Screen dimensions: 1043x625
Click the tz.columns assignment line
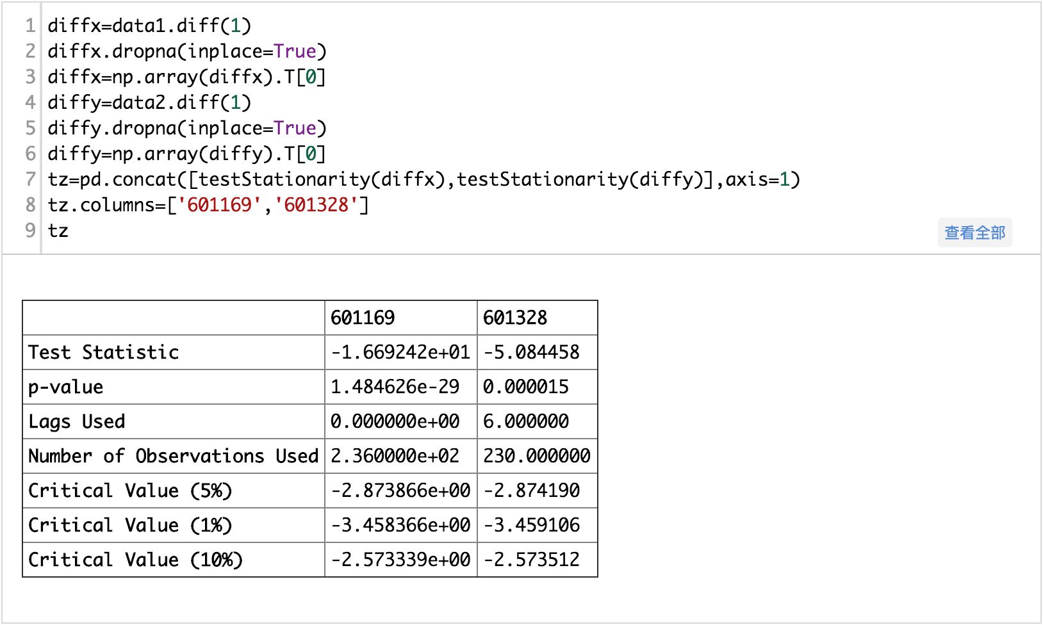click(208, 205)
